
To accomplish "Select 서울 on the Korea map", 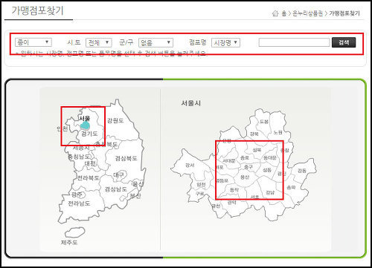I will tap(85, 119).
